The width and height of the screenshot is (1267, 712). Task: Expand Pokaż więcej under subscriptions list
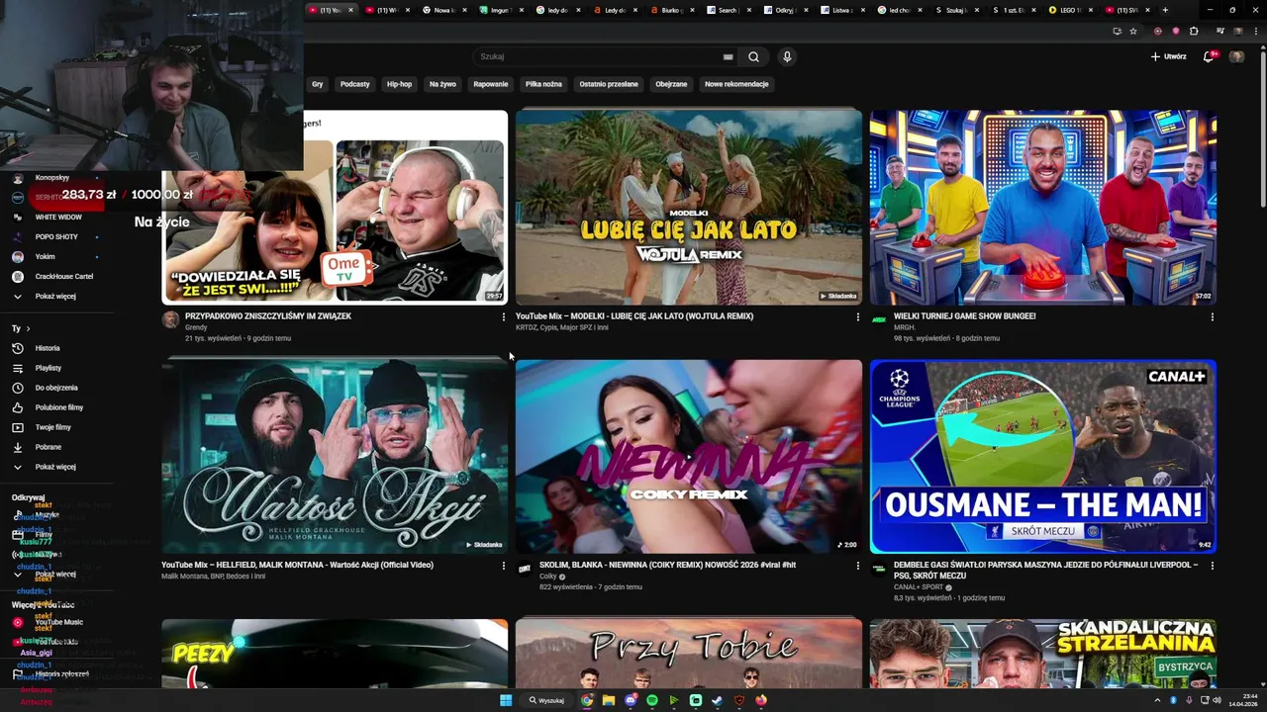tap(54, 296)
